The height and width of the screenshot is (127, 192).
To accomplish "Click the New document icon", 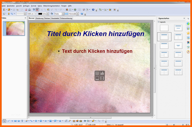I will (4, 10).
